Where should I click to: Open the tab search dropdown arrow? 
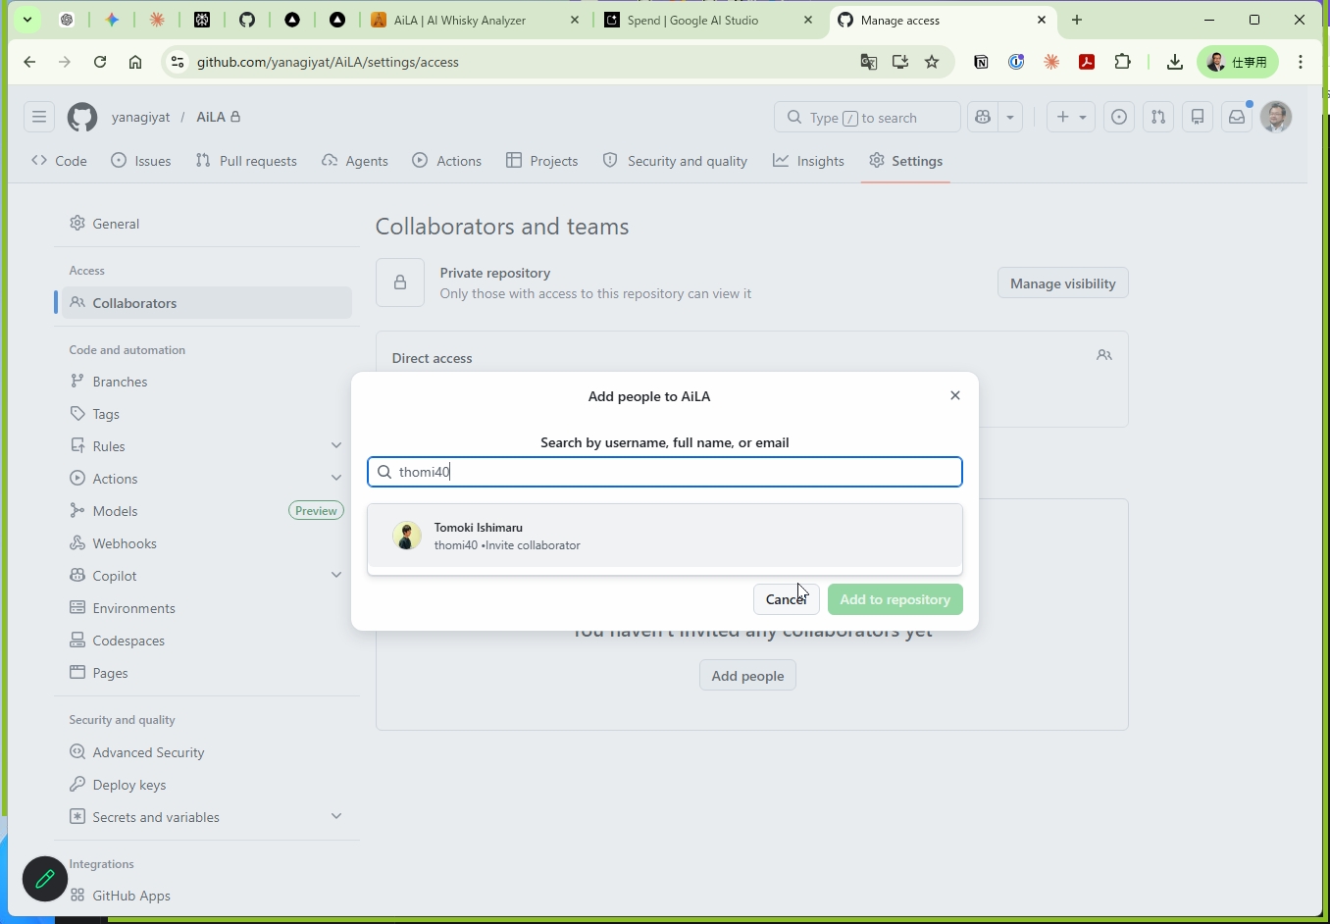[27, 20]
